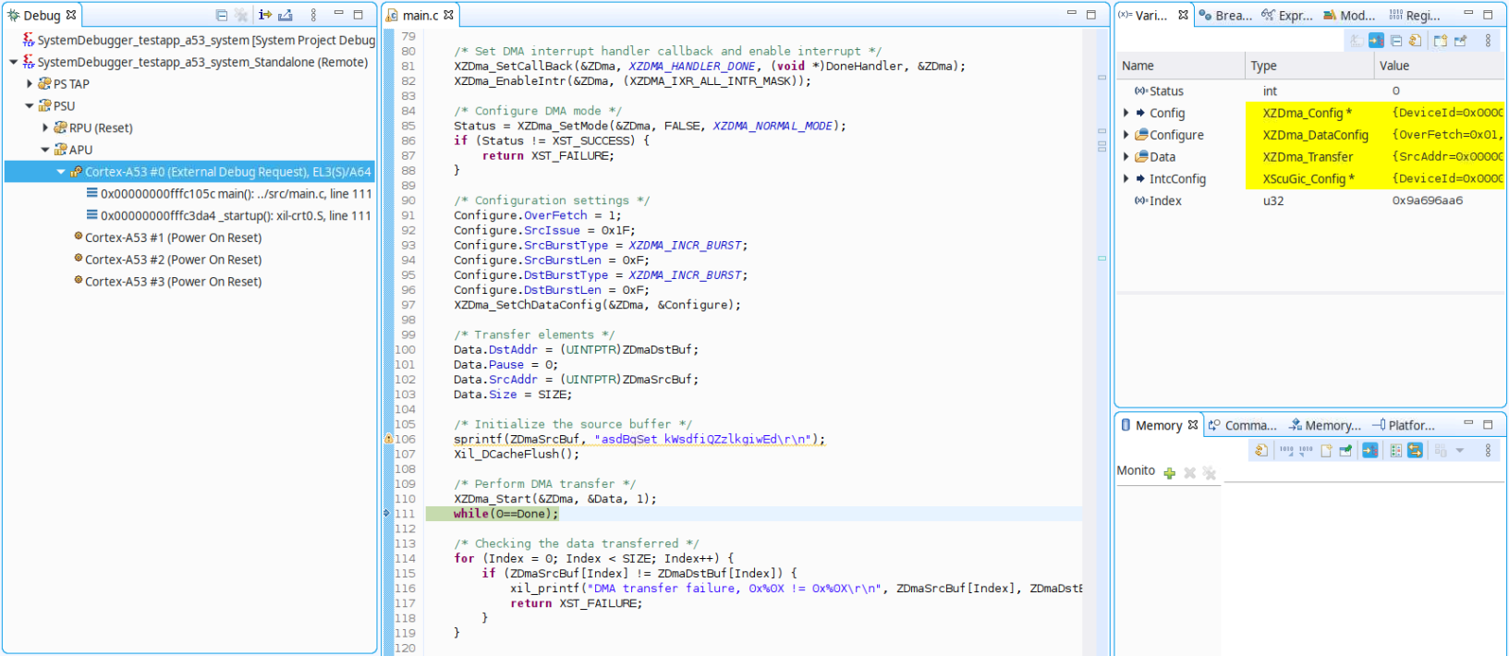Toggle Link with Debug View in Variables
Image resolution: width=1509 pixels, height=656 pixels.
(x=1376, y=41)
